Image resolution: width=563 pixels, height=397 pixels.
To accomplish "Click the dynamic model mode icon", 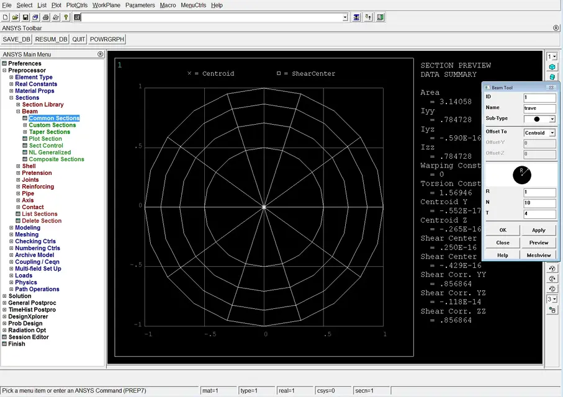I will point(552,310).
